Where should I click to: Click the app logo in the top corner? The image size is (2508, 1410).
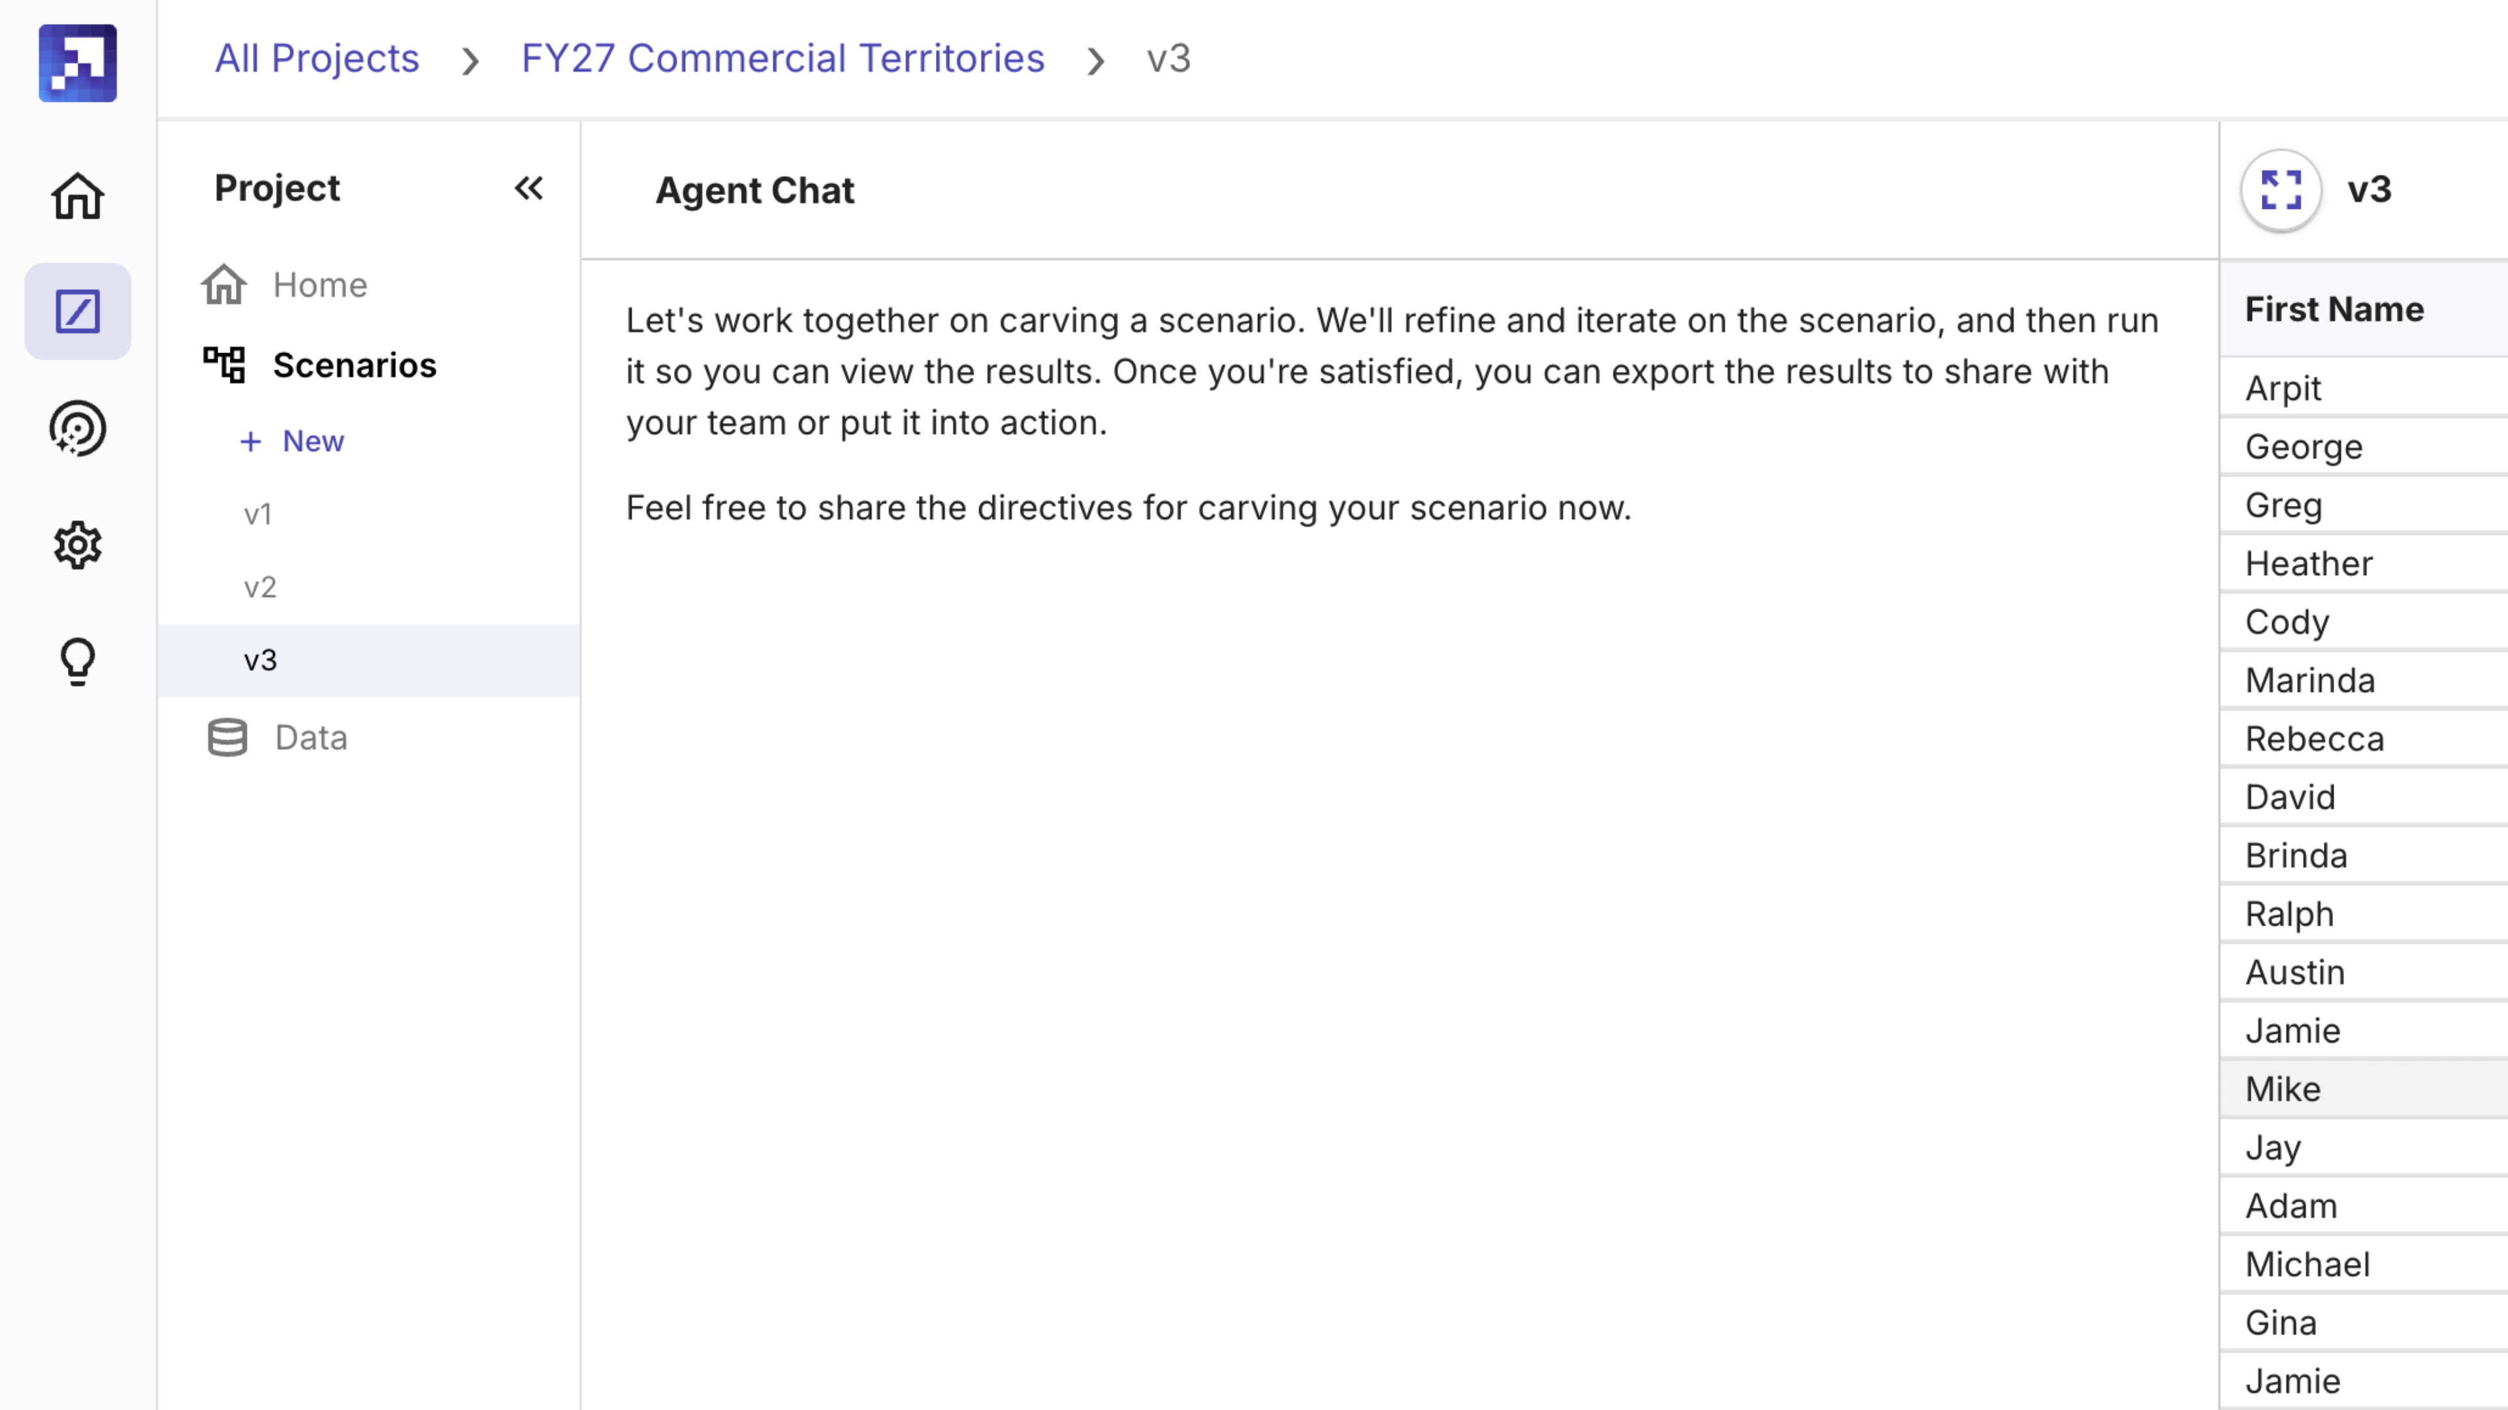point(77,62)
